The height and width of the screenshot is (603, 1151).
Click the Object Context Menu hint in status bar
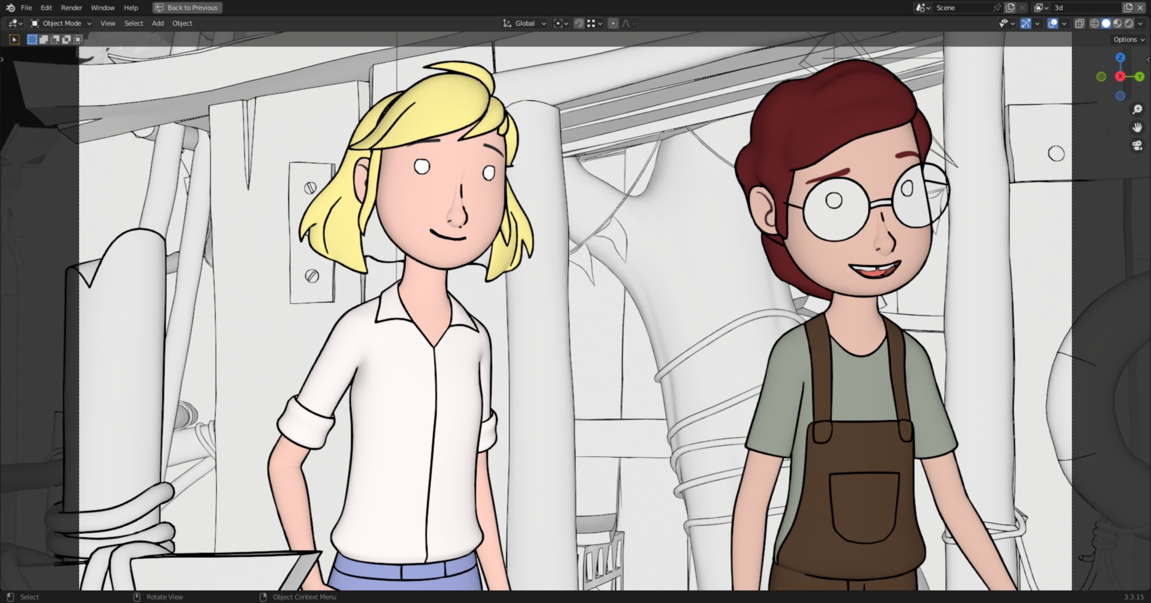coord(304,597)
